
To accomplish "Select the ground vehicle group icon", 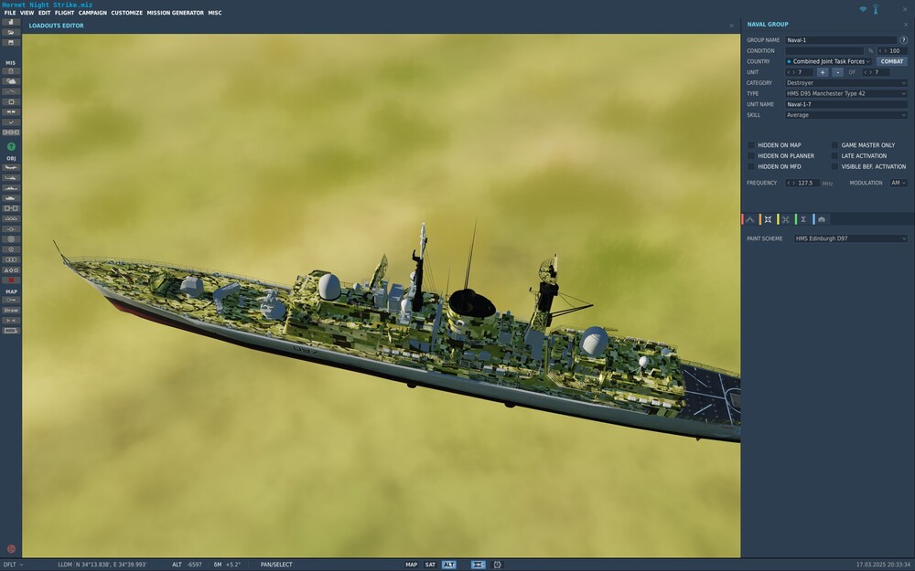I will pos(11,198).
